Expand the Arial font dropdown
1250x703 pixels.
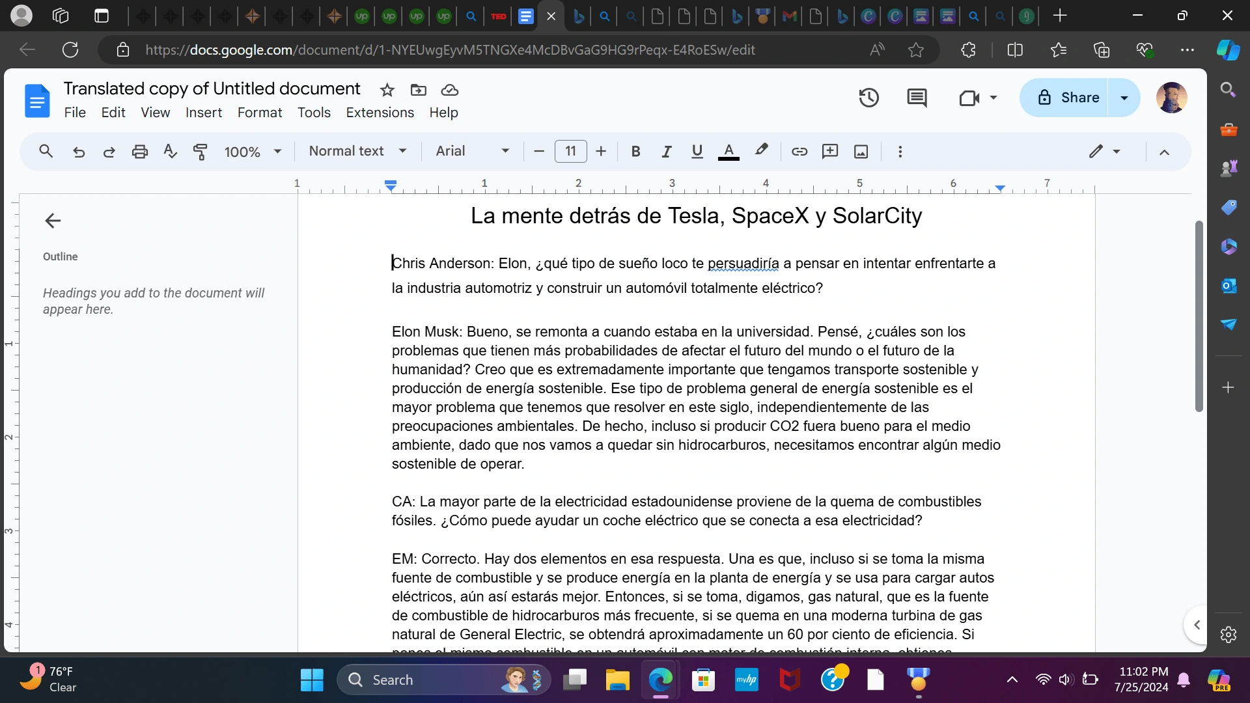click(x=472, y=151)
